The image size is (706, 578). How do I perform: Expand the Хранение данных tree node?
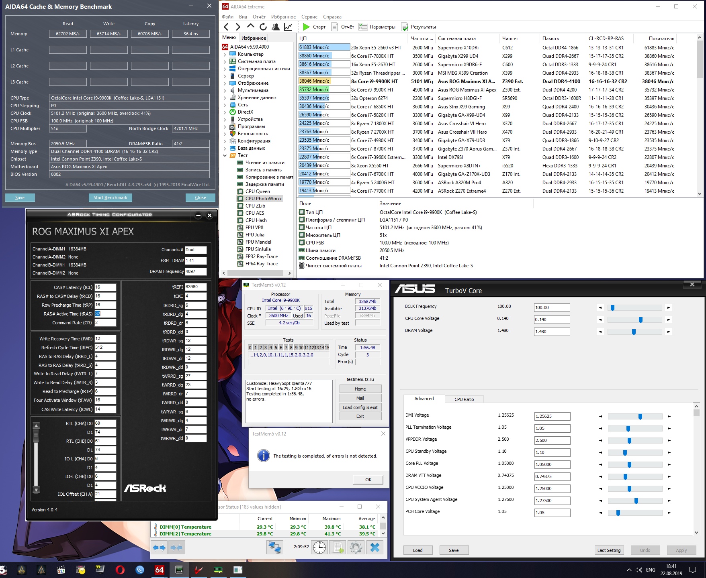click(x=225, y=98)
